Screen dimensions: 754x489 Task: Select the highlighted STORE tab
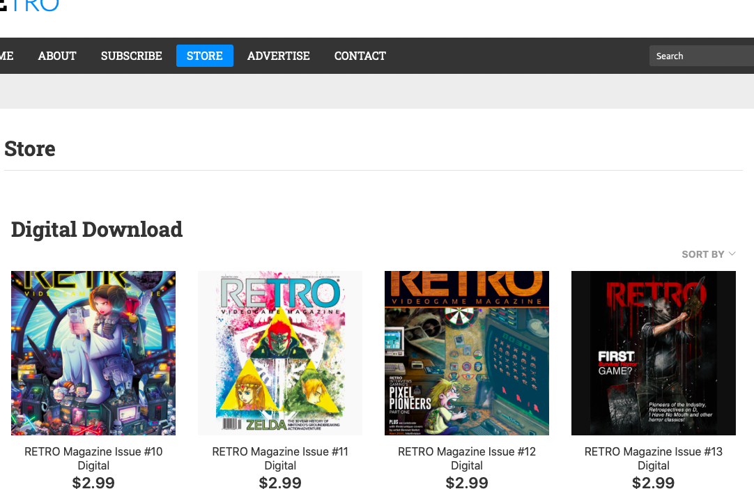point(204,56)
